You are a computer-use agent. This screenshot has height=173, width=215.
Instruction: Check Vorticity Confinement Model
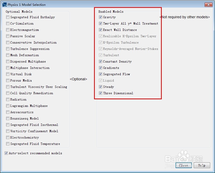[8, 131]
